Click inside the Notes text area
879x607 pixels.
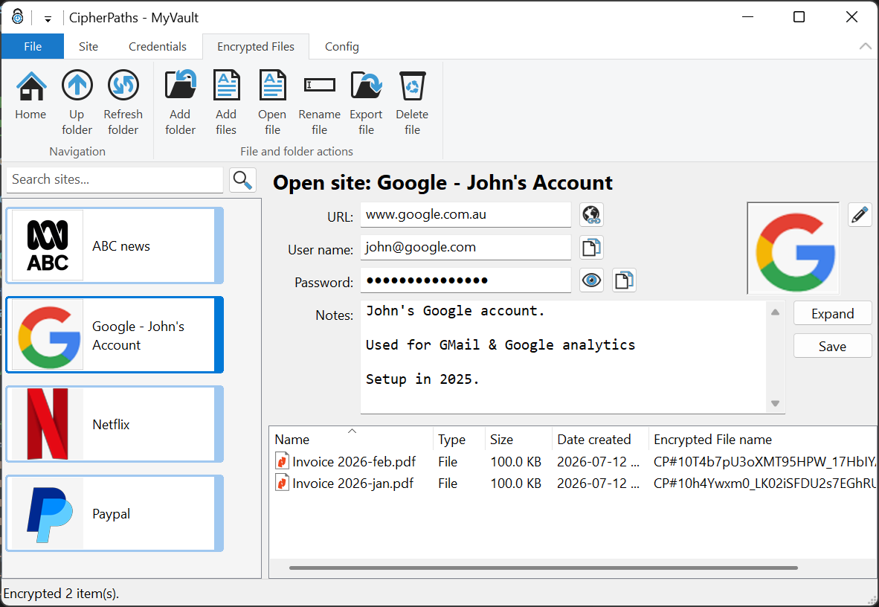point(564,357)
